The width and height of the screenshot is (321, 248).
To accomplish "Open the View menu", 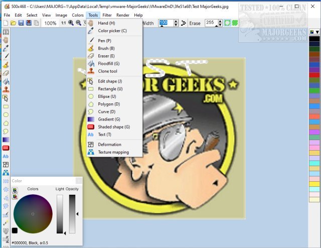I will click(x=46, y=15).
